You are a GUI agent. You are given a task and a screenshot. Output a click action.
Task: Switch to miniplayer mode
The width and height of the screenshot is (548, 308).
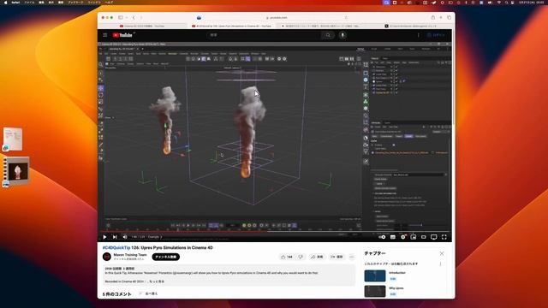[x=414, y=237]
